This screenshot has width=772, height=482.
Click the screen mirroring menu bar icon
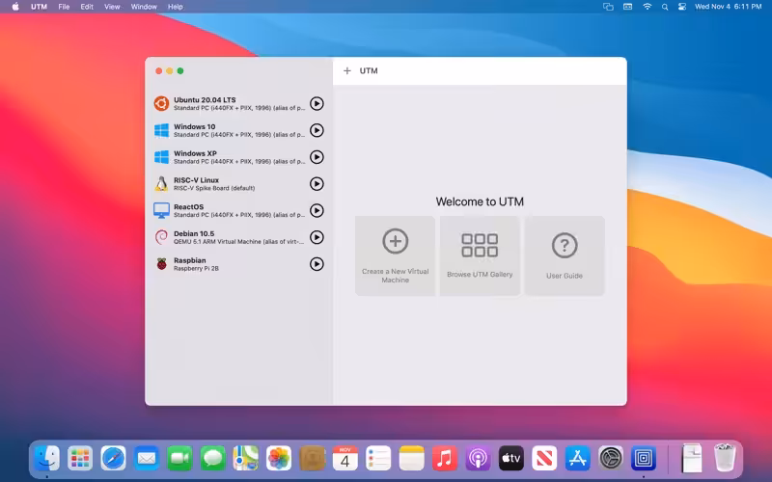[608, 7]
